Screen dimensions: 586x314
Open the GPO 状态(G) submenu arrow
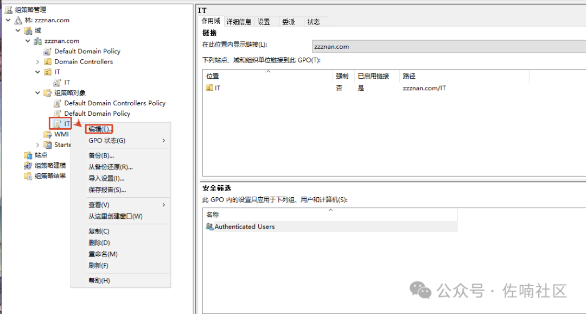coord(164,141)
